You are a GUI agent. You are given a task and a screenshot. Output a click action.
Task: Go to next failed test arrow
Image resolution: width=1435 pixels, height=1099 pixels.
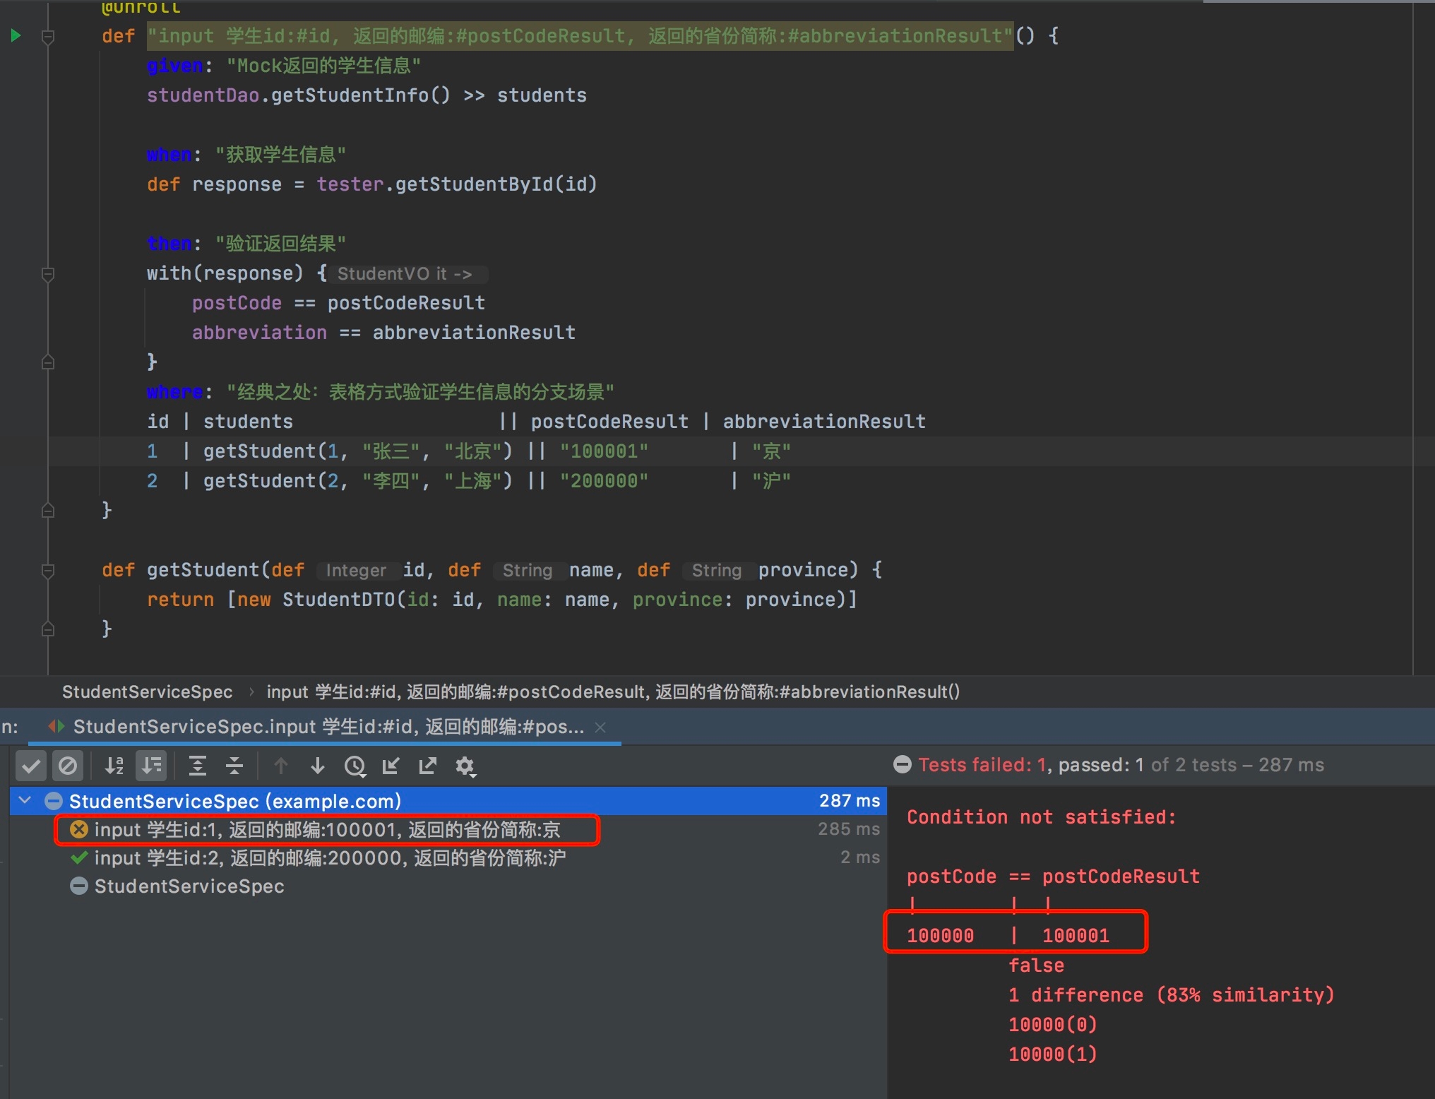point(318,766)
